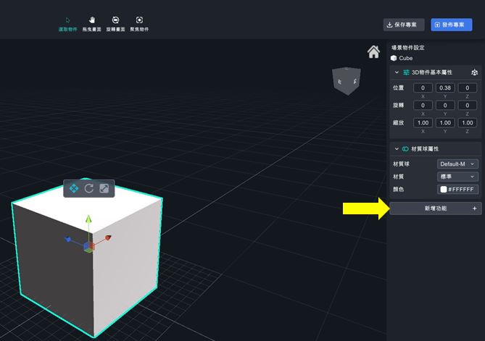485x341 pixels.
Task: Click the 3D物件基本屬性 section title
Action: click(432, 72)
